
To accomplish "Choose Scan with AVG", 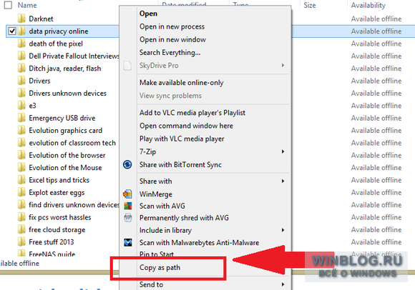I will tap(162, 206).
